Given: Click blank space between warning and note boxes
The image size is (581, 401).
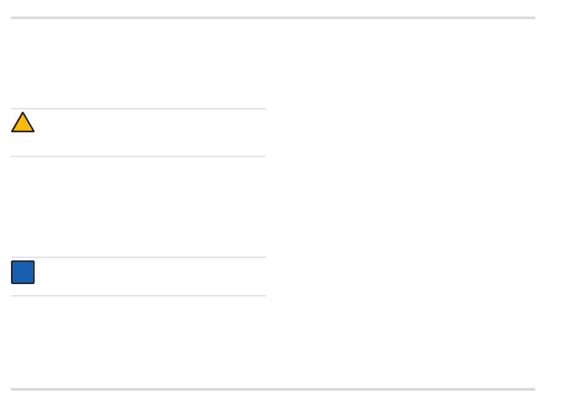Looking at the screenshot, I should click(139, 206).
